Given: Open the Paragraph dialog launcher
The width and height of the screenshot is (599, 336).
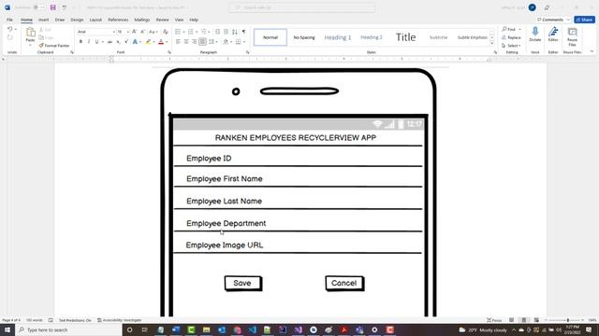Looking at the screenshot, I should click(247, 52).
